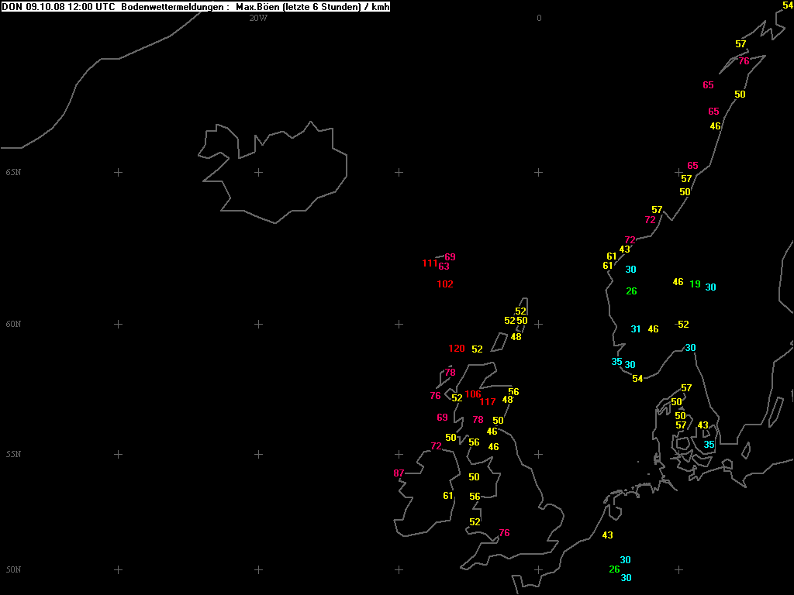
Task: Select the 87 gust value west of Ireland
Action: 399,473
